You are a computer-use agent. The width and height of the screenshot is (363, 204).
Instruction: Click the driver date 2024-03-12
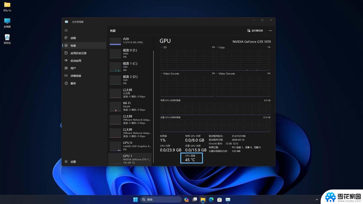[238, 140]
